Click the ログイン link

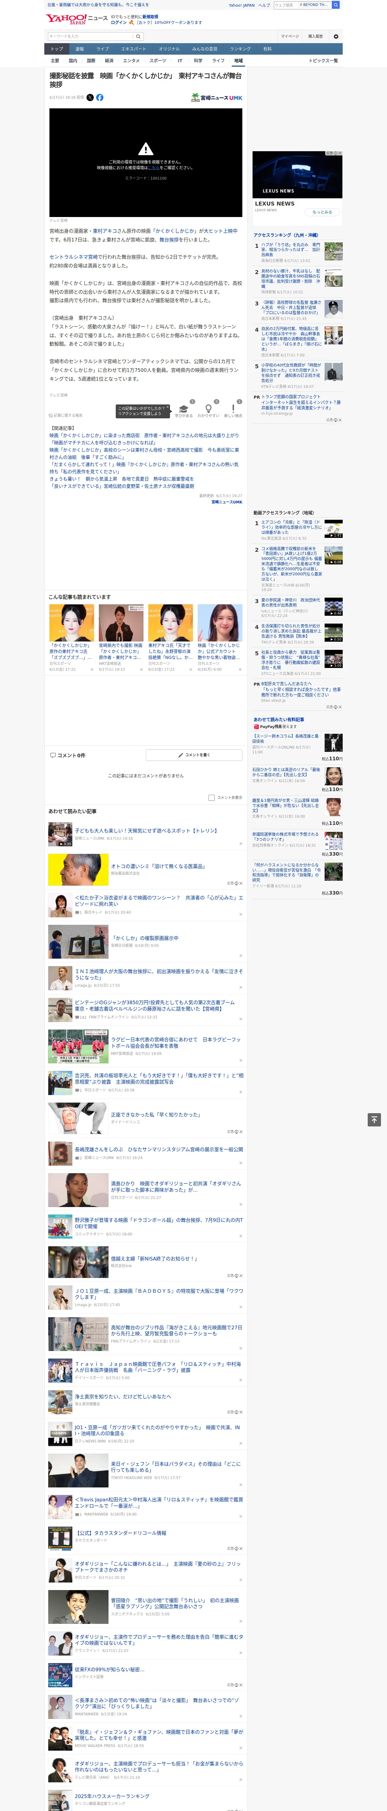[119, 23]
